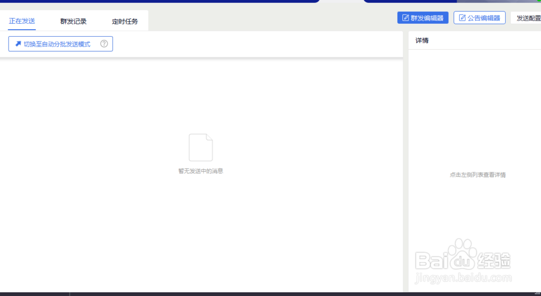Click the 点击左侧列表查看详情 hint text

tap(478, 174)
